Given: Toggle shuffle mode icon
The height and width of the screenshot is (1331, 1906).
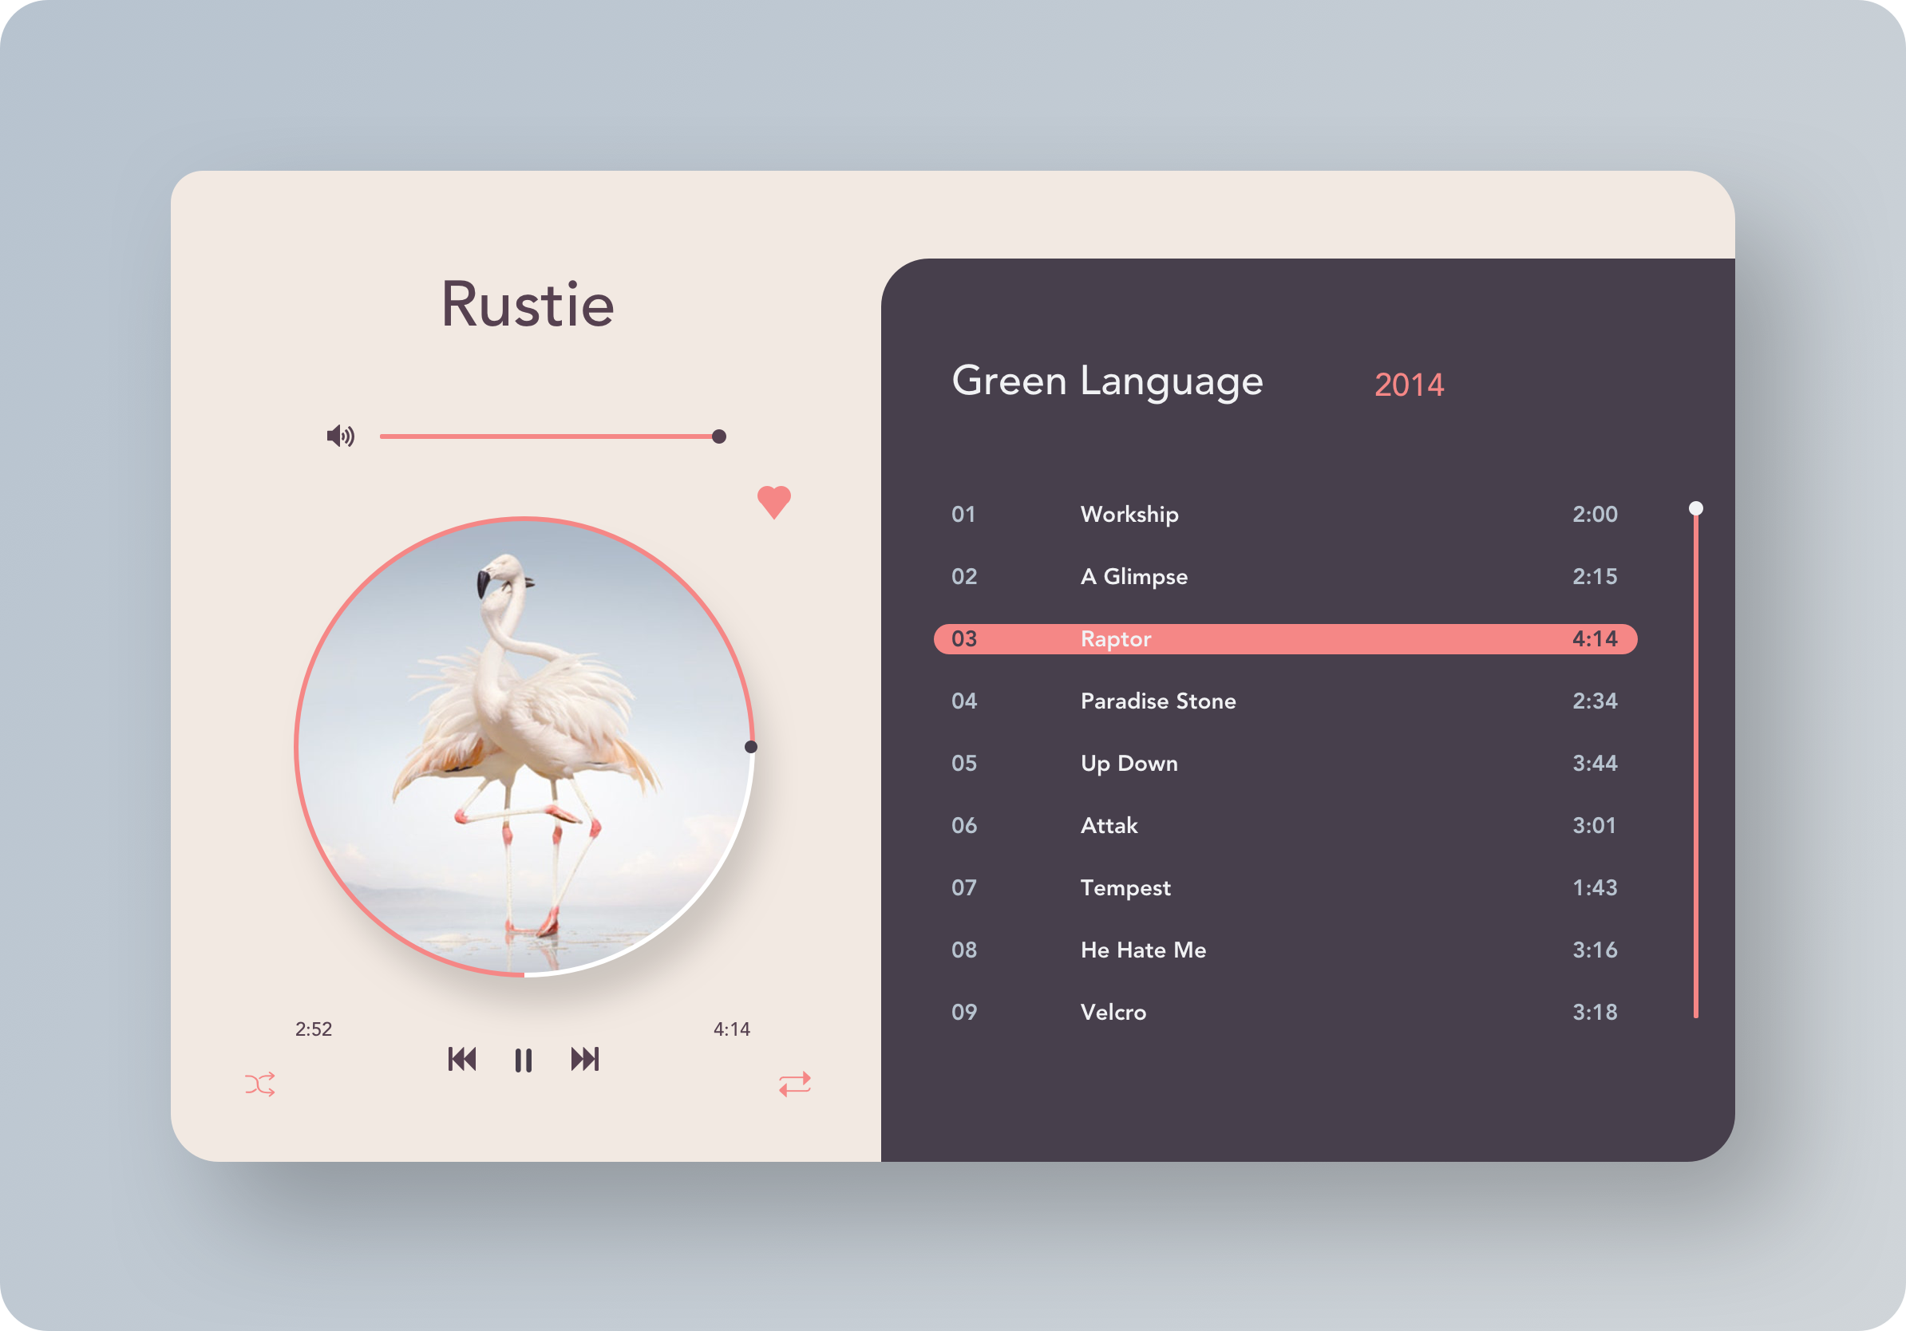Looking at the screenshot, I should (x=260, y=1084).
